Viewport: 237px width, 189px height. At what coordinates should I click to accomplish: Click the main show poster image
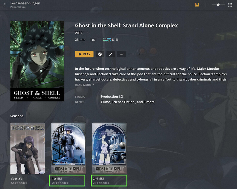click(x=37, y=61)
